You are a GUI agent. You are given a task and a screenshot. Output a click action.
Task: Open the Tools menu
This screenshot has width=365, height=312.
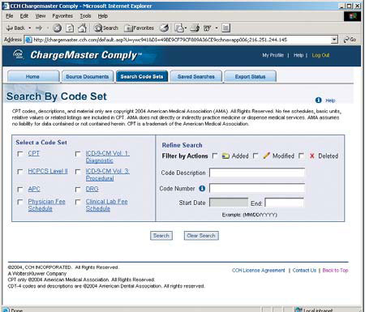[85, 16]
